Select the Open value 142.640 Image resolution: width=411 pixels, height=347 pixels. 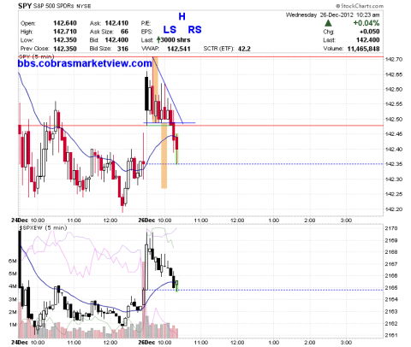coord(65,23)
